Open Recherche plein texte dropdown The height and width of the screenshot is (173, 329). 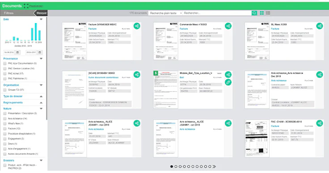(165, 13)
